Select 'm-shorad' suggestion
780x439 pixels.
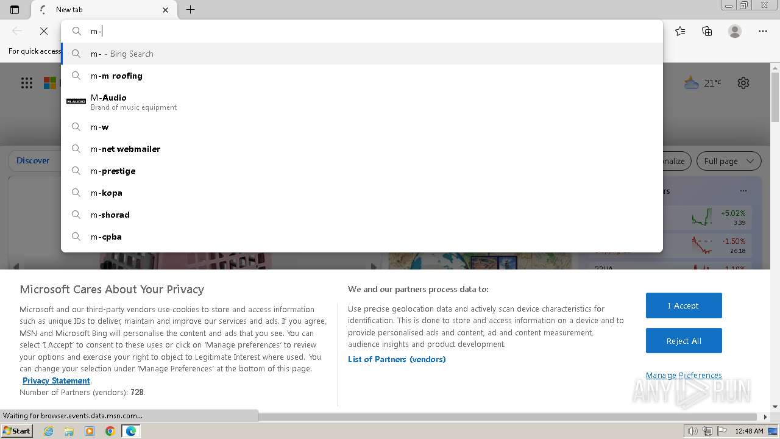[361, 215]
